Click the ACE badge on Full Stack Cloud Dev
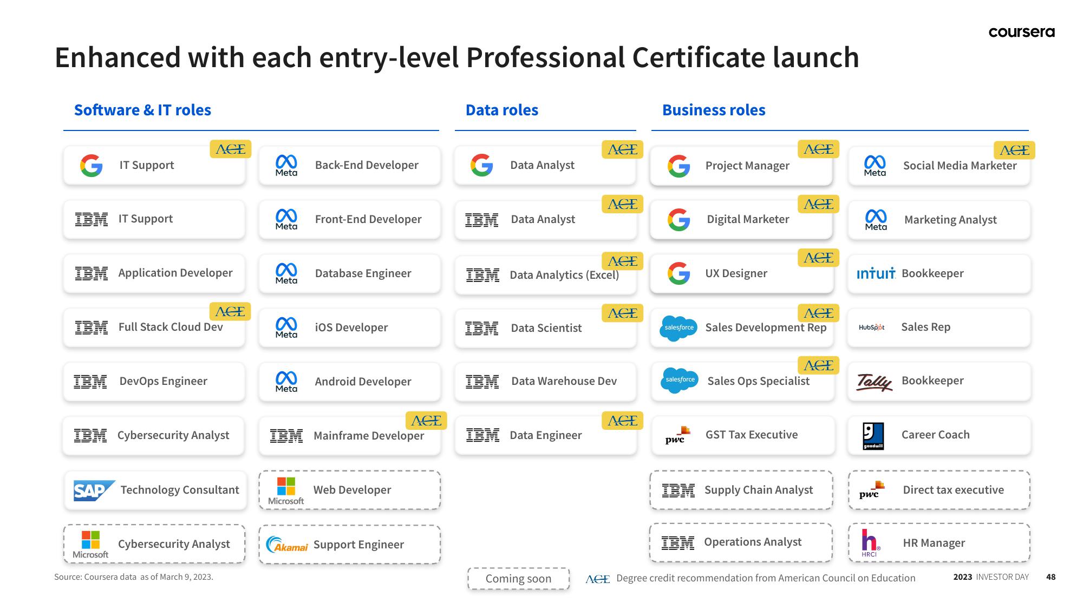The width and height of the screenshot is (1083, 609). (x=230, y=311)
